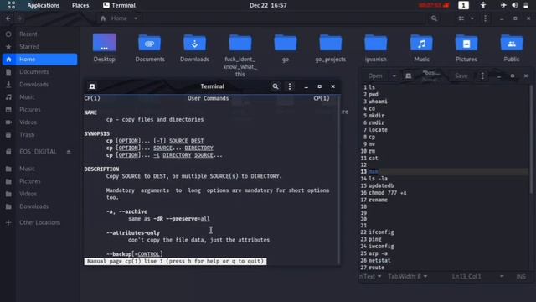Click the accessibility icon in top bar
The width and height of the screenshot is (536, 302).
483,5
